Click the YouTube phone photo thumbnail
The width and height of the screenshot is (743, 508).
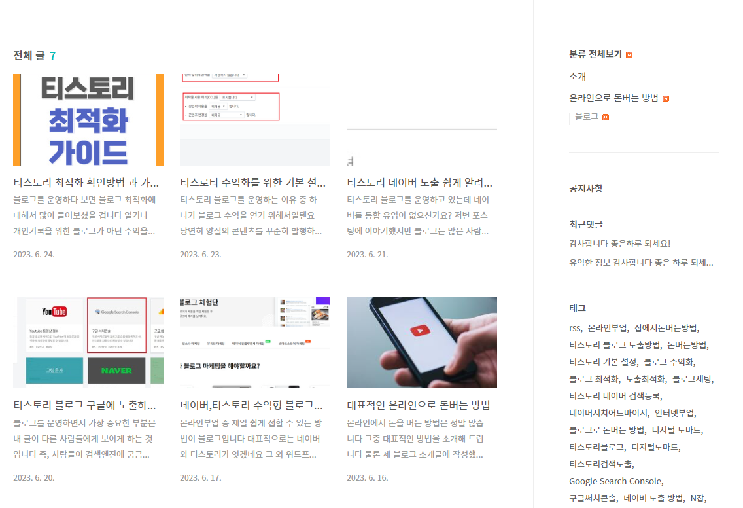(422, 342)
